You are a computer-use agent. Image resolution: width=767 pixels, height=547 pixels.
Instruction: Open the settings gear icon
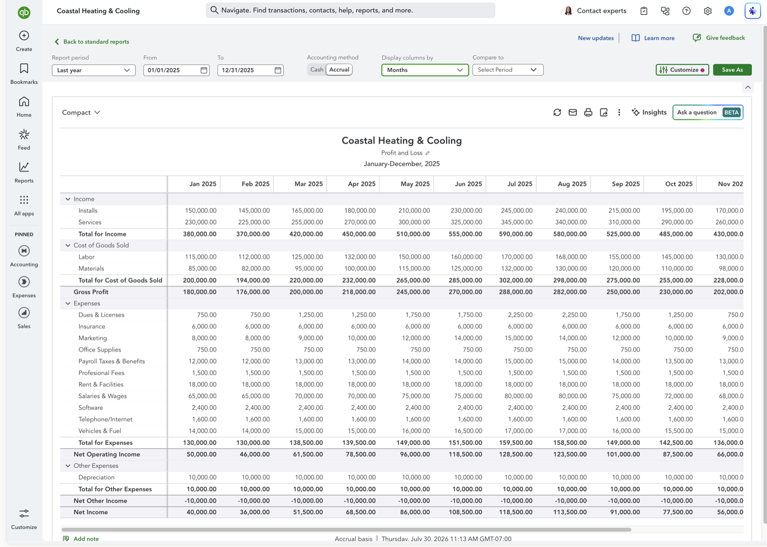(708, 11)
